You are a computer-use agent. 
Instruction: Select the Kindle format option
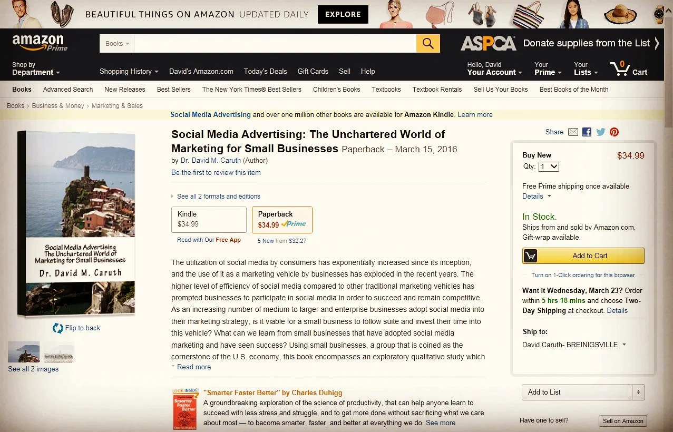[x=209, y=219]
